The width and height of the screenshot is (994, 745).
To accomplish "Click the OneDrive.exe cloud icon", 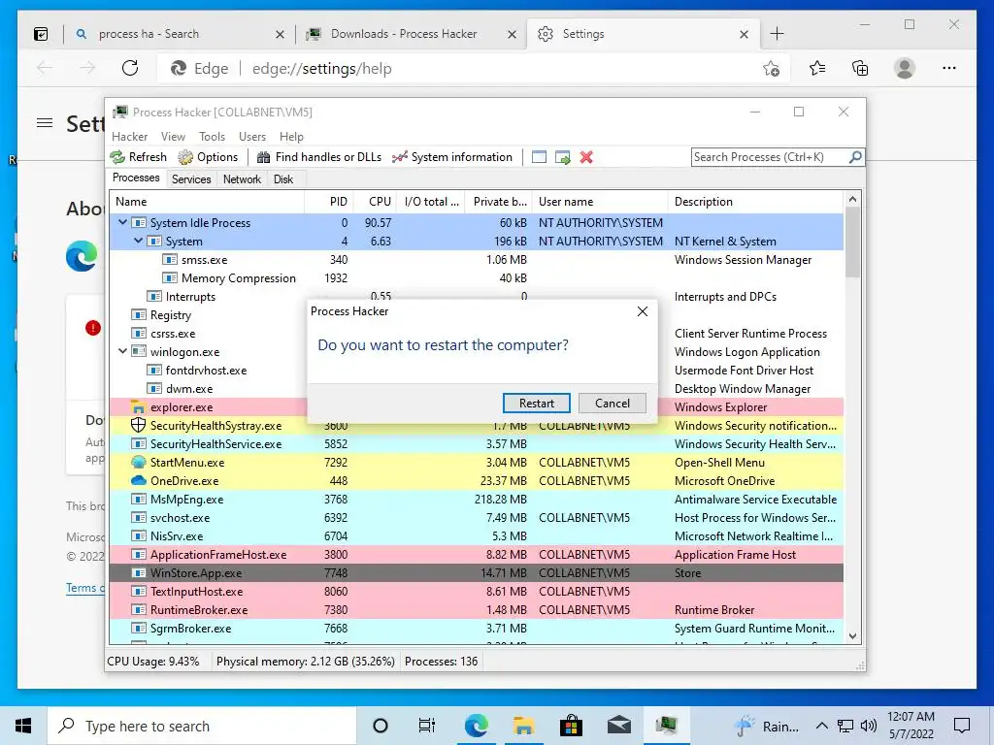I will tap(138, 480).
